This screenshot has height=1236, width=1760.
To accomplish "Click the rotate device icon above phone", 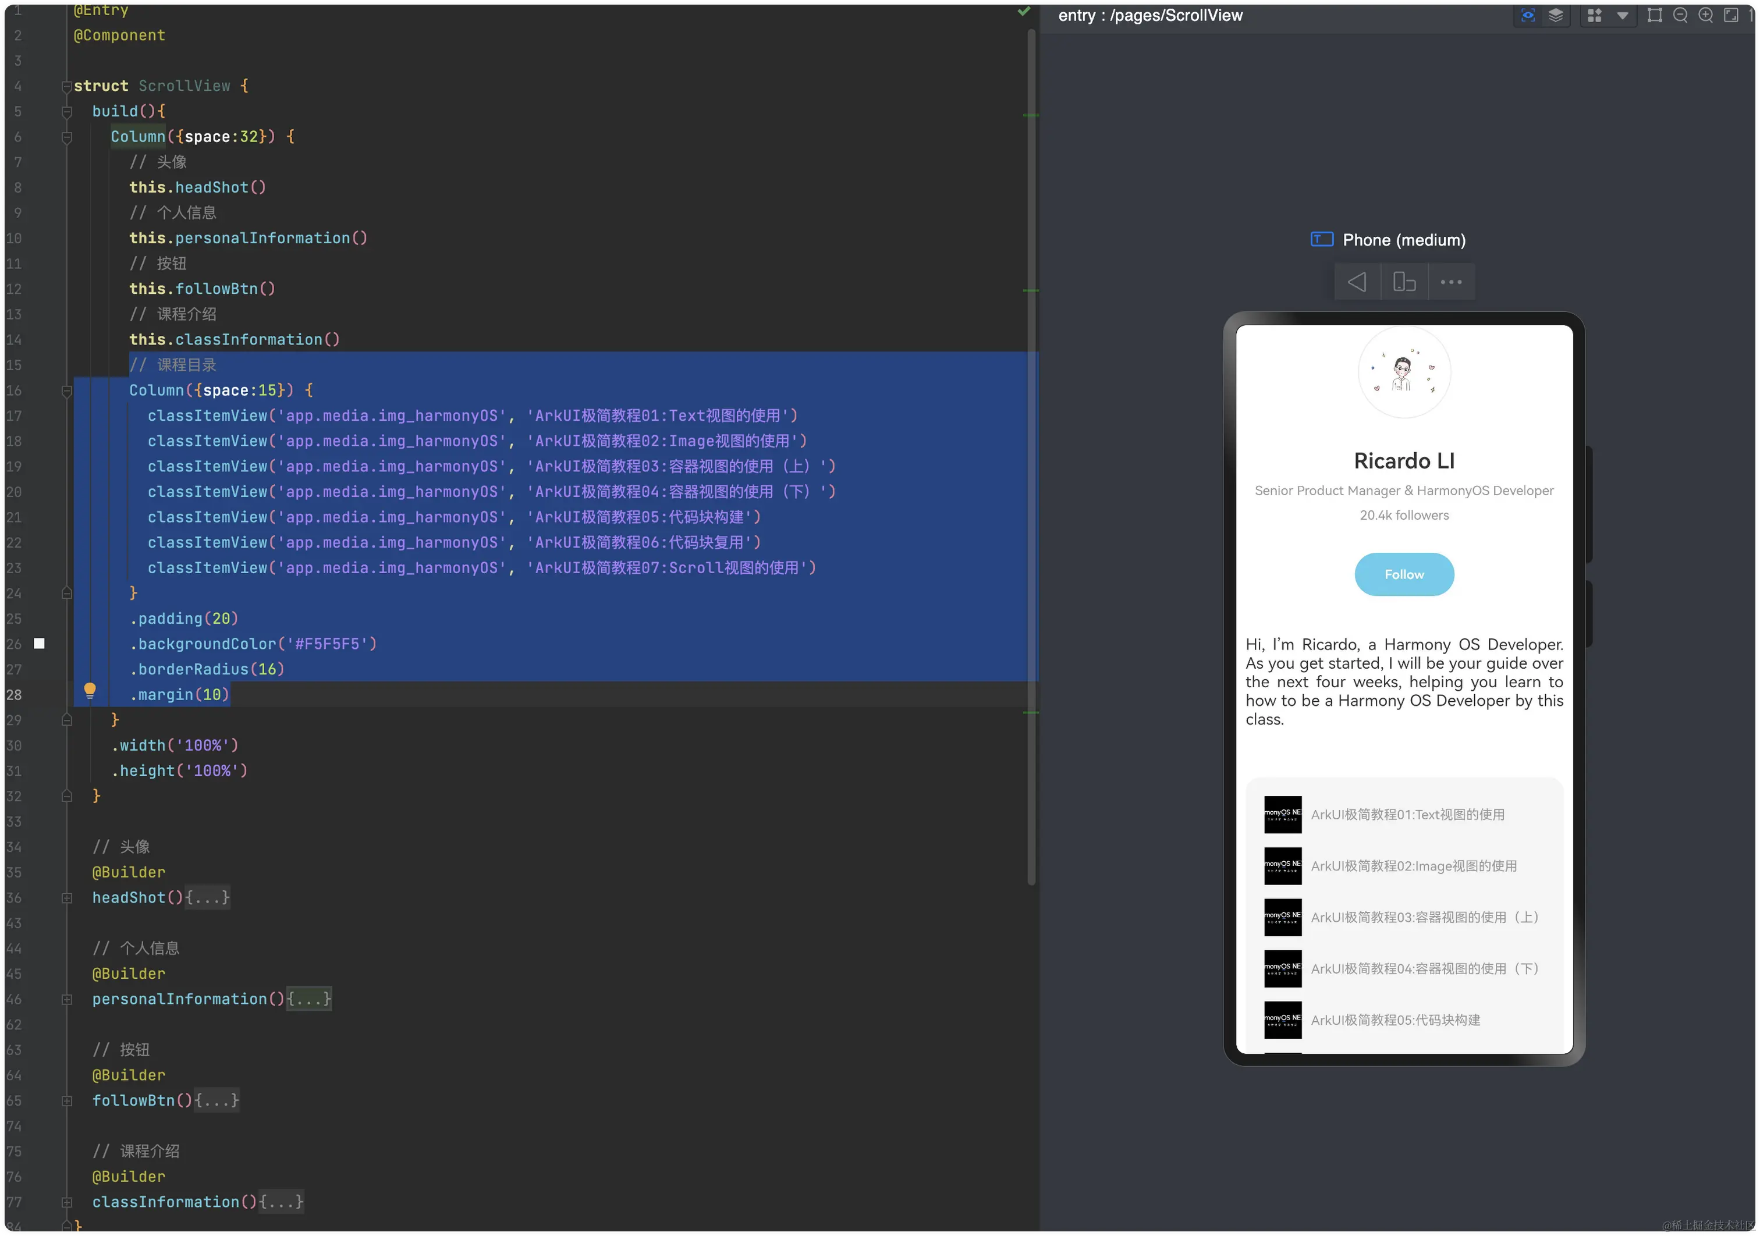I will (1404, 282).
